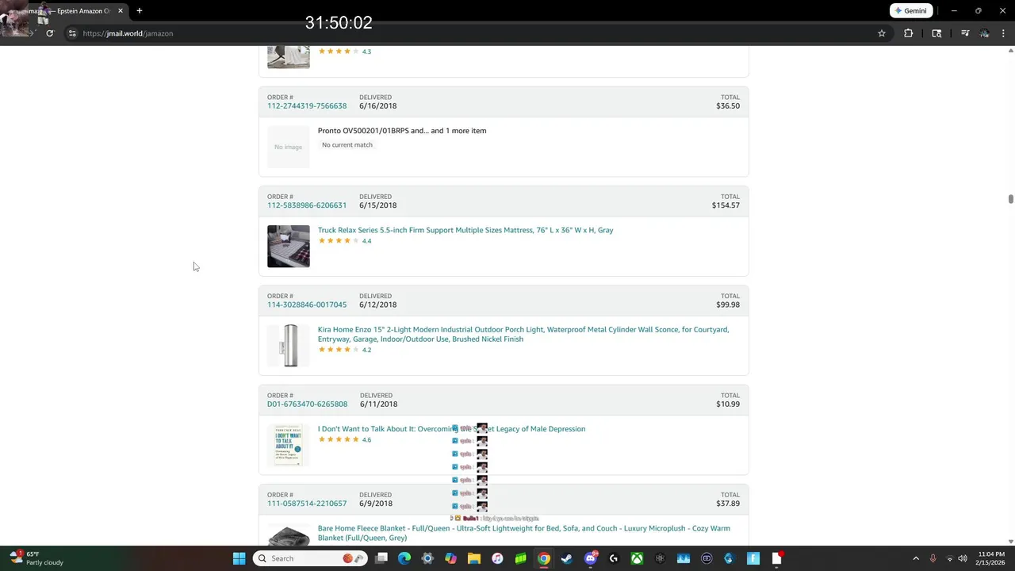Click the Gemini button
This screenshot has width=1015, height=571.
[x=910, y=11]
